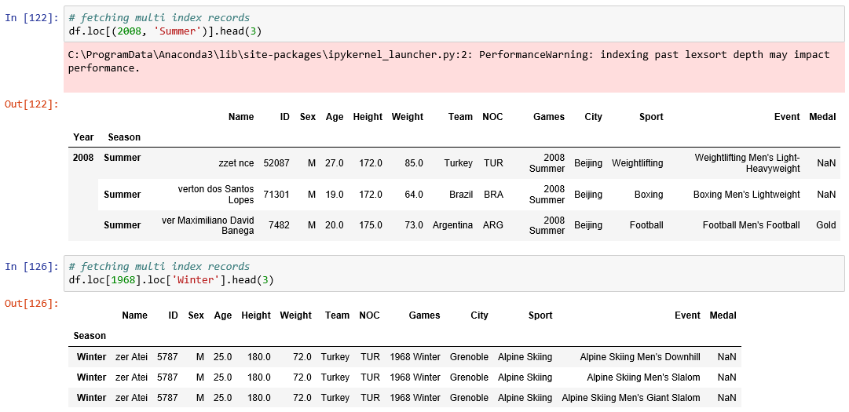Select the Weightlifting sport cell
Image resolution: width=849 pixels, height=412 pixels.
[637, 163]
